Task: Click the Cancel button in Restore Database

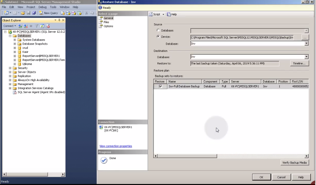Action: point(281,177)
